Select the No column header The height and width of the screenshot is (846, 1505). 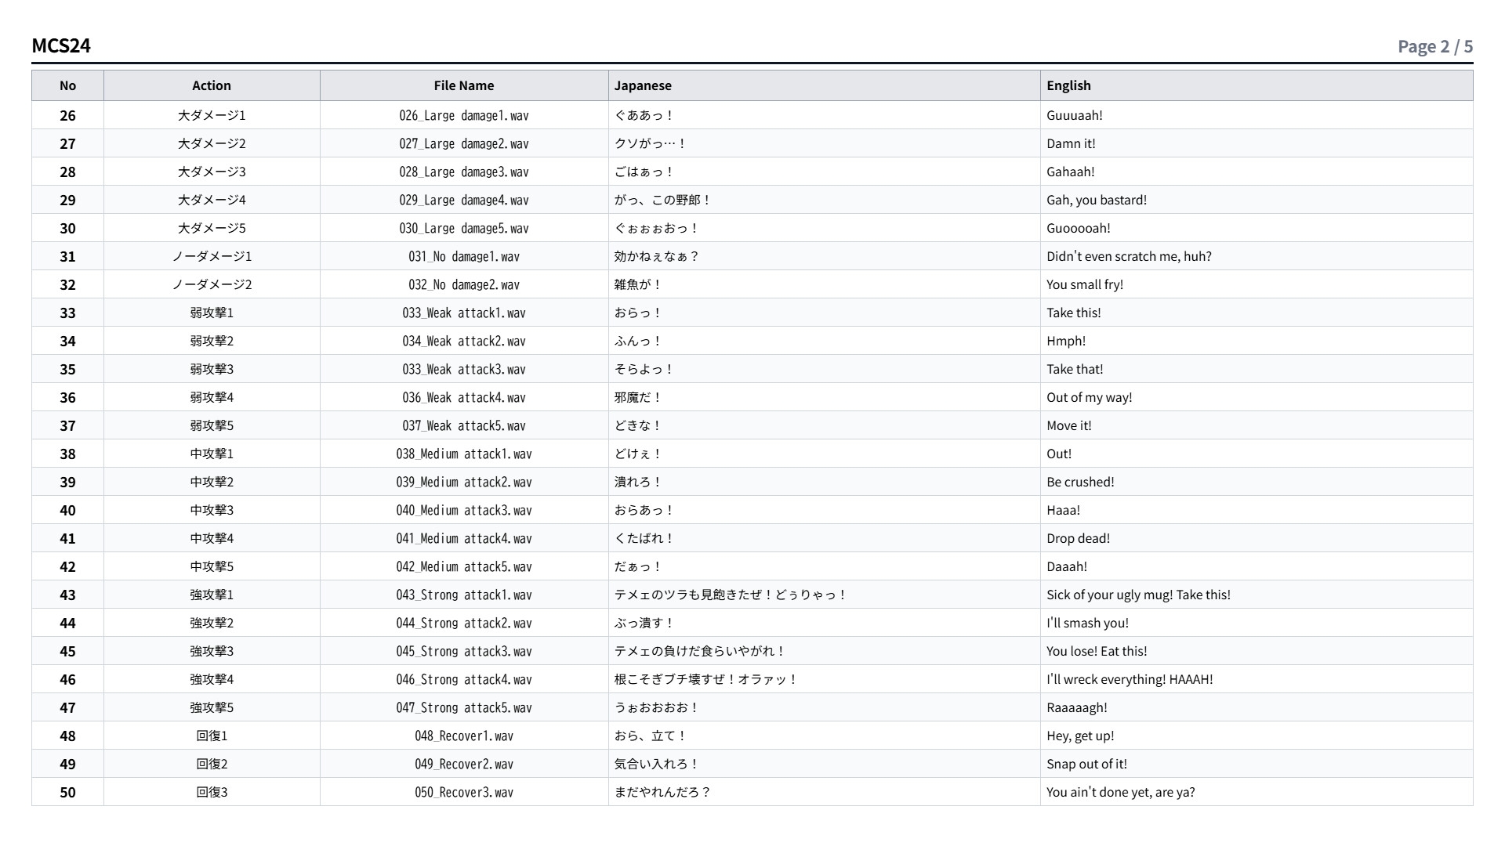coord(68,85)
